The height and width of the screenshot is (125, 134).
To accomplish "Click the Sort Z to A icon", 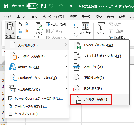I will pos(76,35).
